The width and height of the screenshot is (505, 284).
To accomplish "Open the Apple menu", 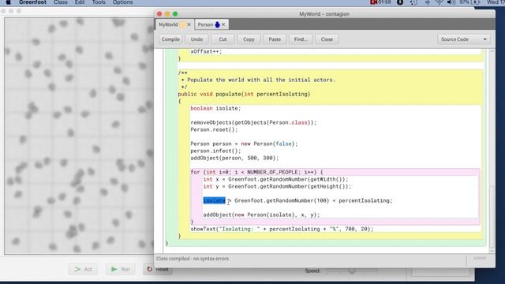I will click(x=9, y=2).
